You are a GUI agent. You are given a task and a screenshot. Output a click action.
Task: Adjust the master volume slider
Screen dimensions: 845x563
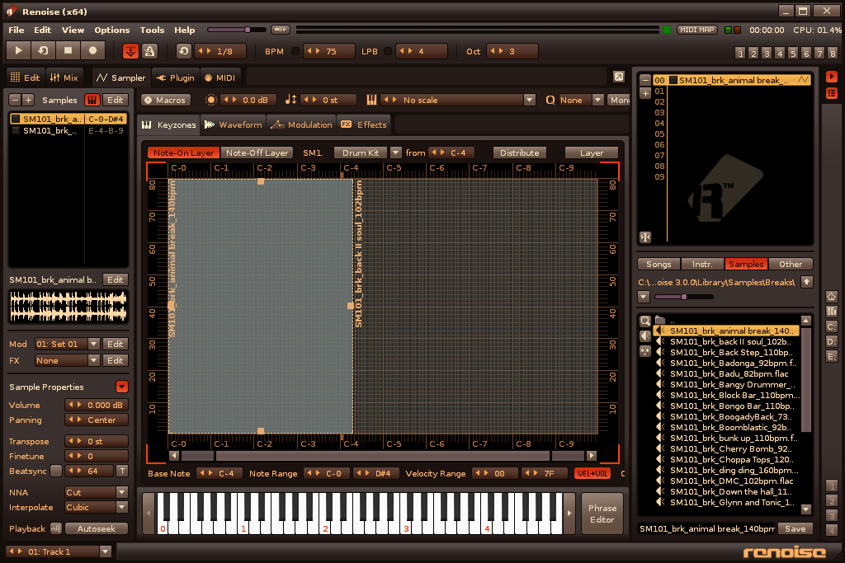[237, 30]
